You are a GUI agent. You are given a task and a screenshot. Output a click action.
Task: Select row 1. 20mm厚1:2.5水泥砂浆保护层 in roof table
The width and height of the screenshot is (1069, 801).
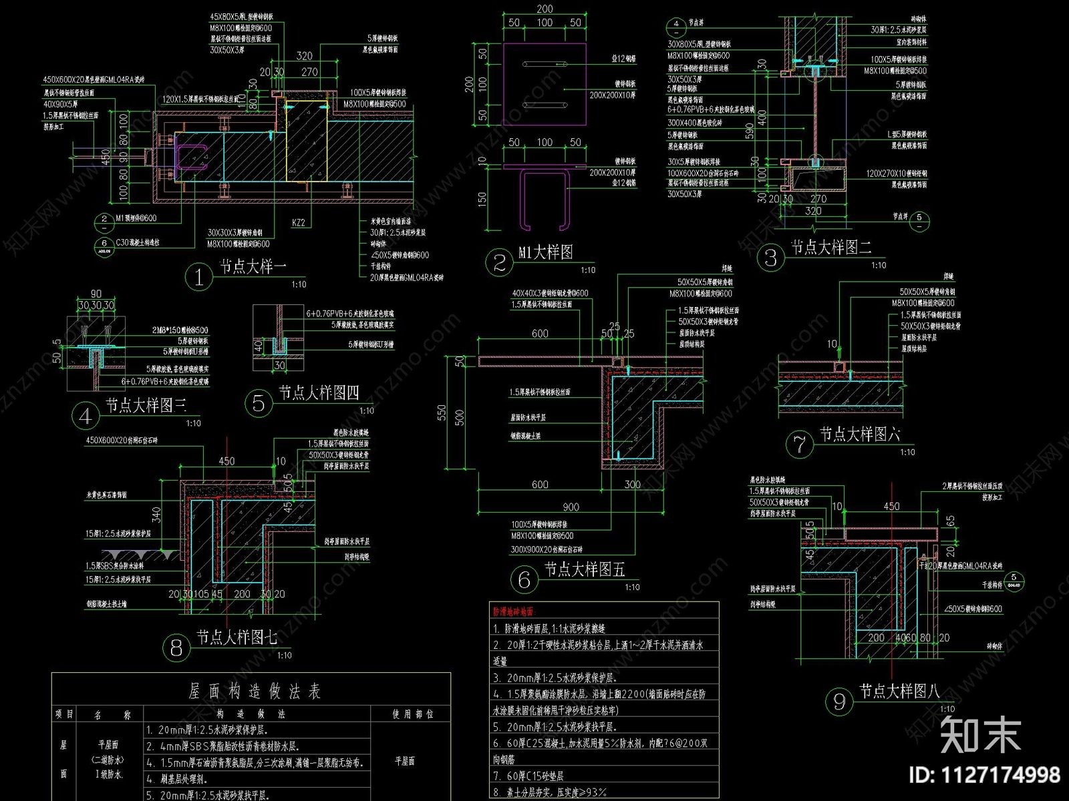click(x=207, y=730)
